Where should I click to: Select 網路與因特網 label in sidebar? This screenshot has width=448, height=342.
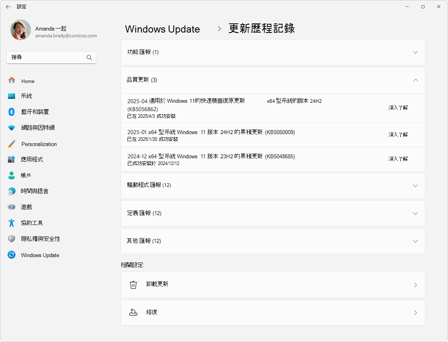click(x=38, y=128)
